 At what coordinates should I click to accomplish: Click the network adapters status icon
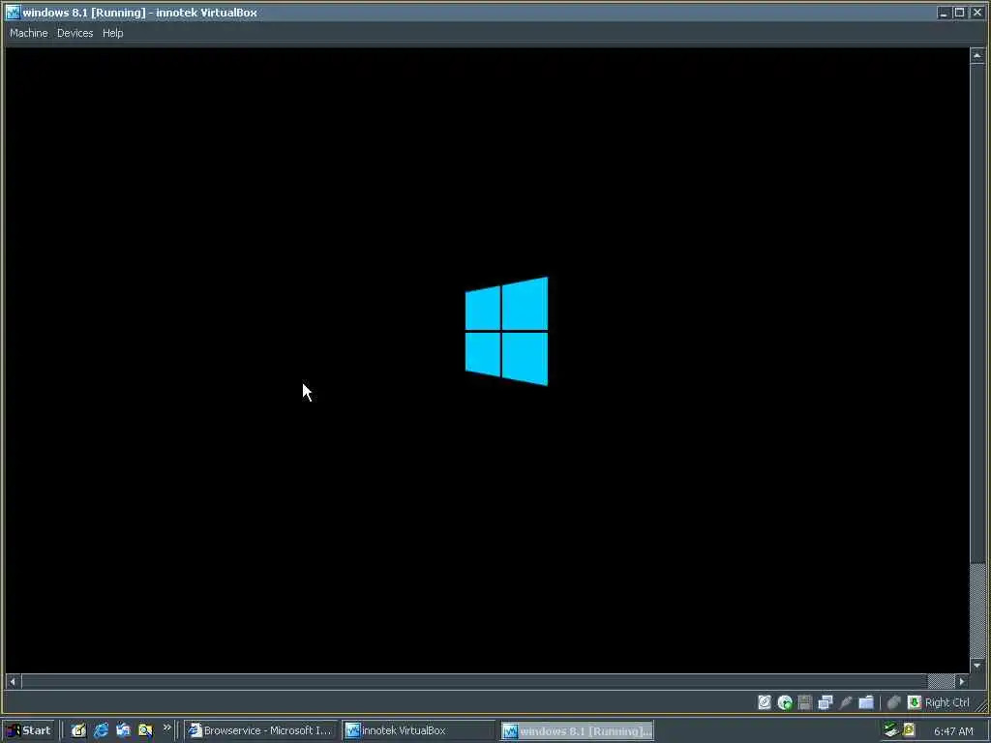tap(825, 702)
